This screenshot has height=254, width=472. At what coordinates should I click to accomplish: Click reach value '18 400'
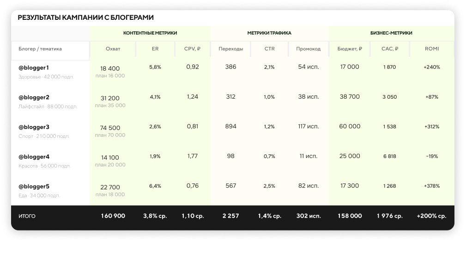coord(110,69)
